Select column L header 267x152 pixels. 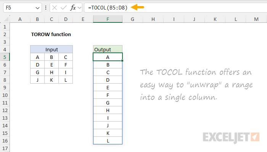[x=236, y=19]
